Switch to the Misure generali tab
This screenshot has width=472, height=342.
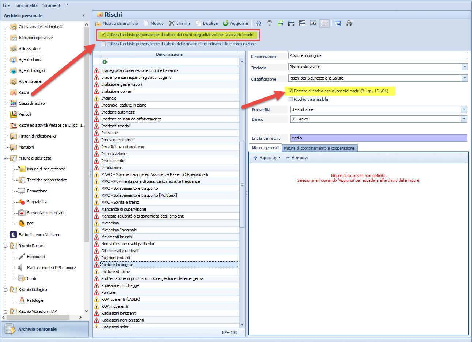coord(265,148)
